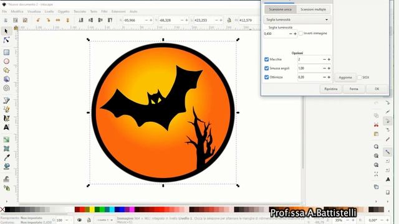The height and width of the screenshot is (224, 399).
Task: Click flip vertical icon
Action: coord(68,20)
